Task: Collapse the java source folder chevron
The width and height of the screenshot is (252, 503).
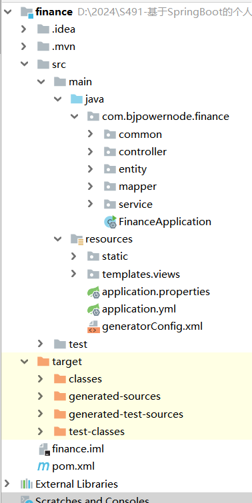Action: tap(57, 99)
